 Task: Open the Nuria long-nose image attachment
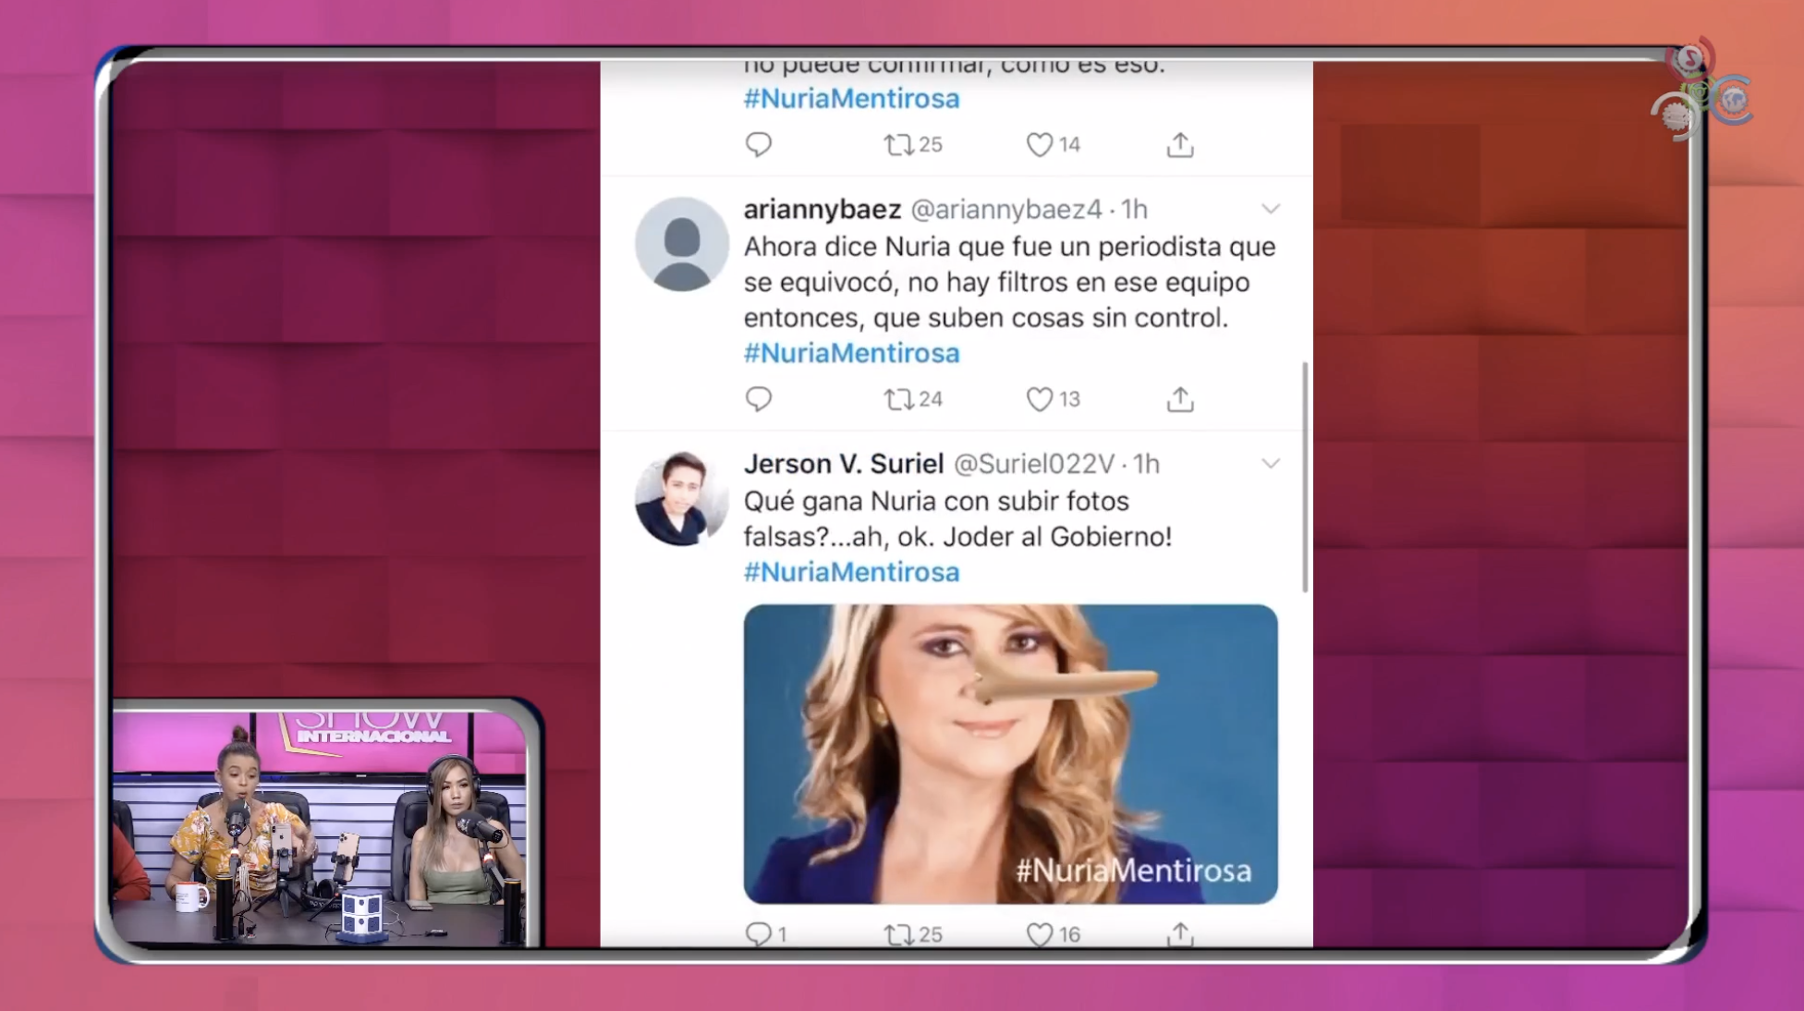1010,753
